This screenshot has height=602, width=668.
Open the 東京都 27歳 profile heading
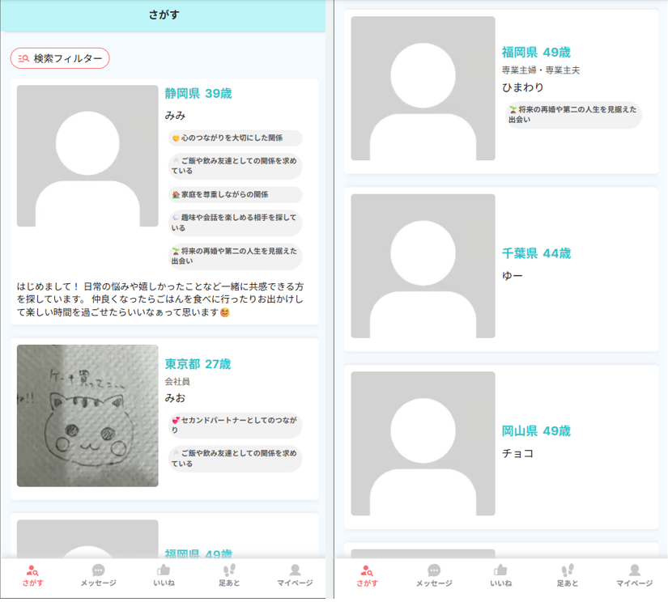coord(198,364)
